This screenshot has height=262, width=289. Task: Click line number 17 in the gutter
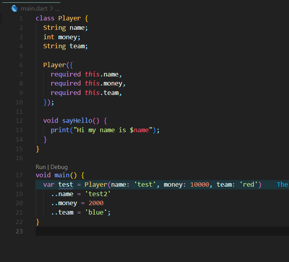coord(19,175)
